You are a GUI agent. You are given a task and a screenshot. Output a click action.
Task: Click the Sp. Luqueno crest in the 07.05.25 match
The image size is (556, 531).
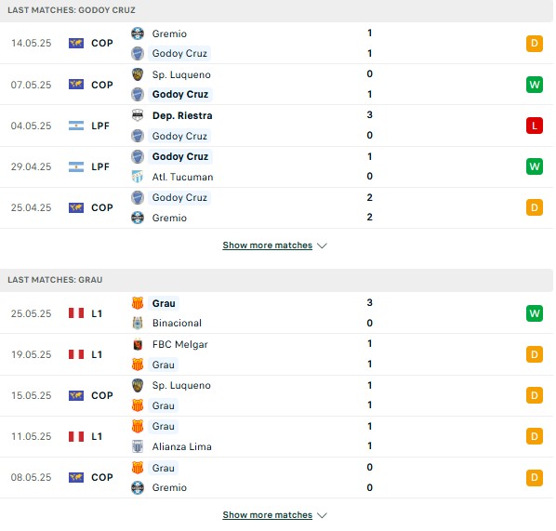click(138, 74)
